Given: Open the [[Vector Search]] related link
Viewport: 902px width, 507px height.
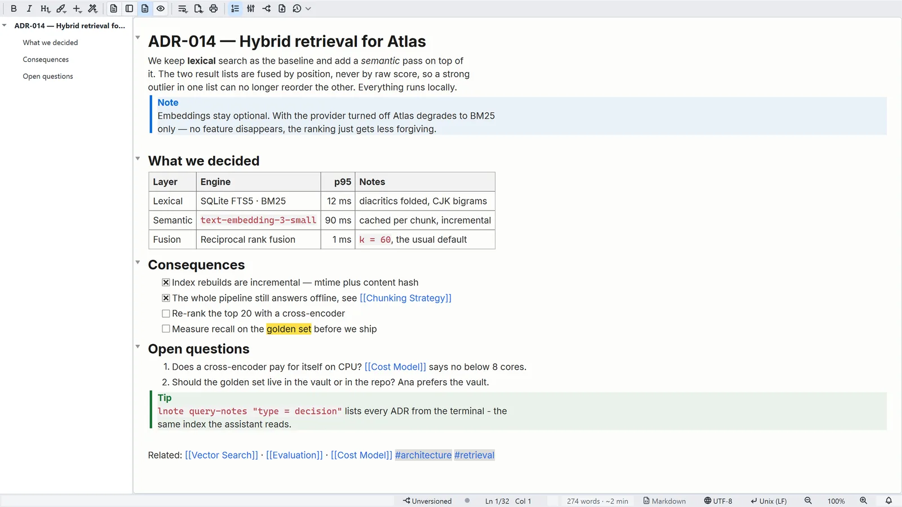Looking at the screenshot, I should coord(222,455).
